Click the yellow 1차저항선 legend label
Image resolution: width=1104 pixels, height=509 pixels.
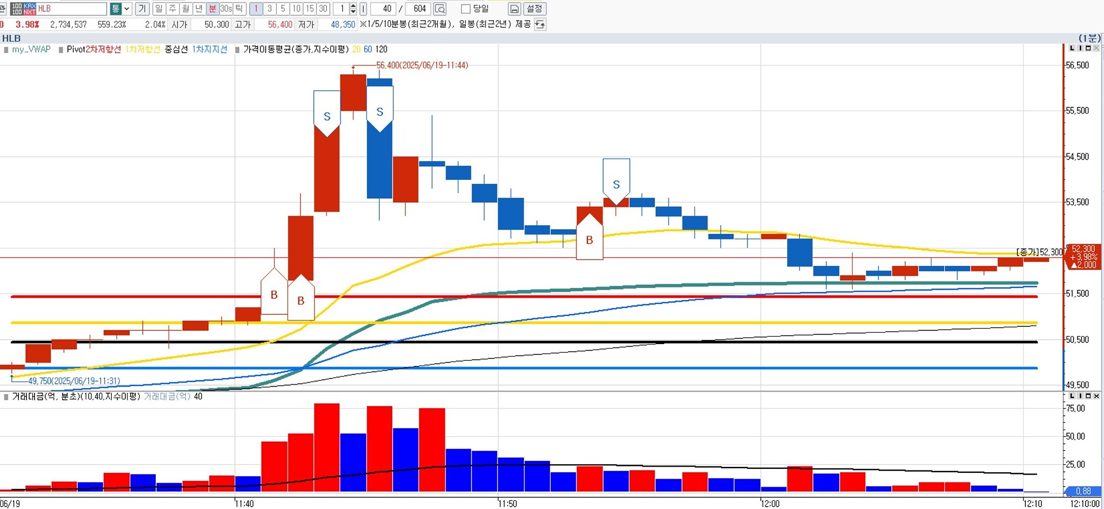pos(143,49)
